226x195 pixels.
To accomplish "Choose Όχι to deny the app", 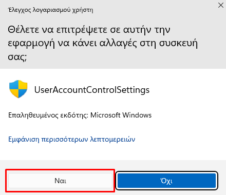I will point(166,181).
